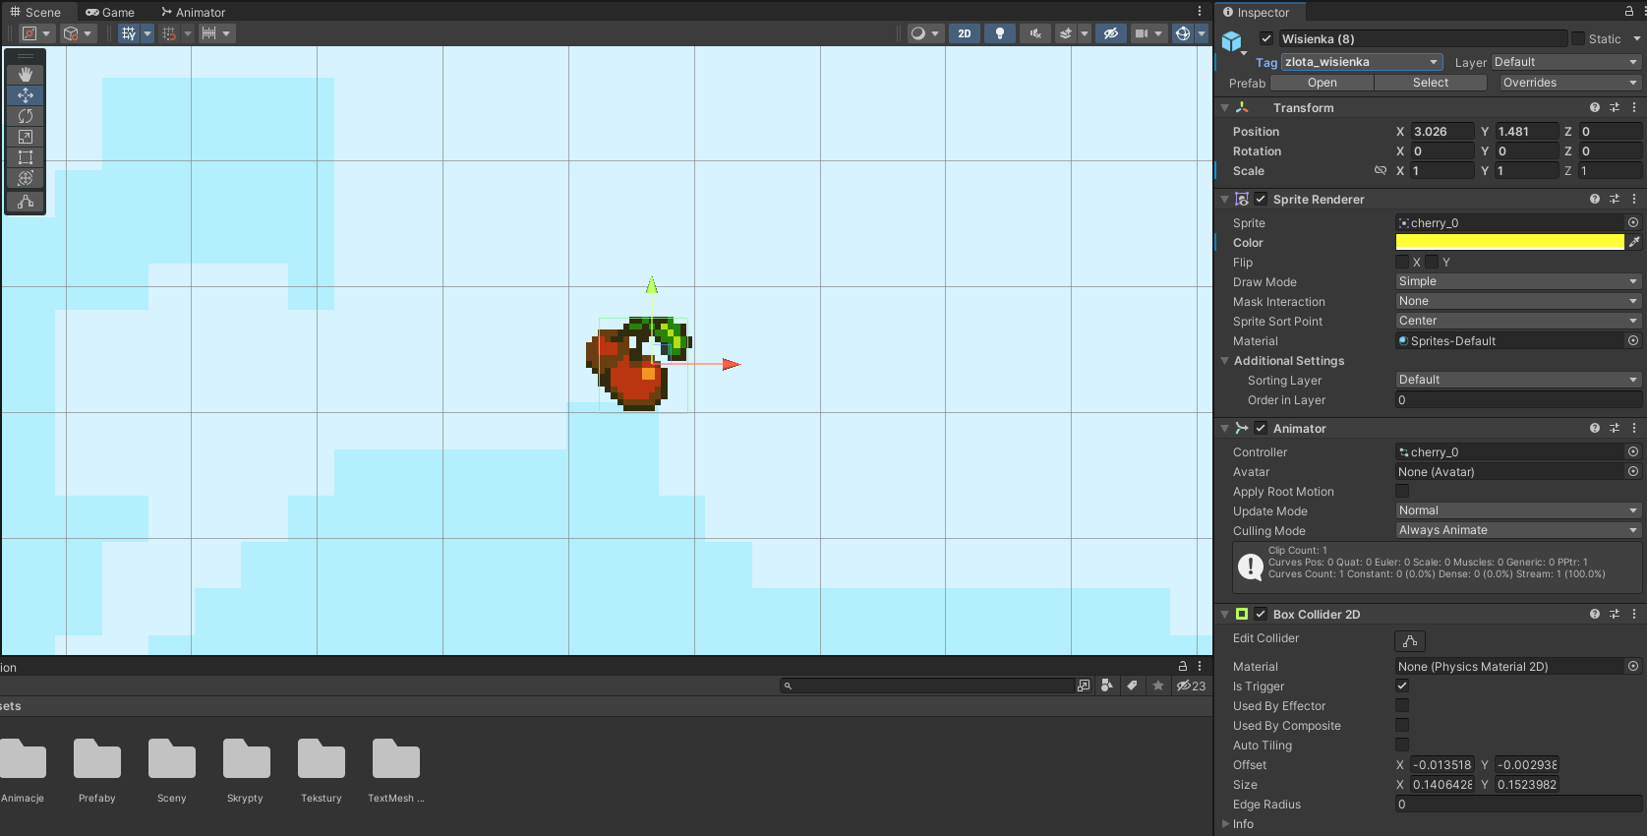
Task: Click the prefab Select button
Action: [x=1430, y=83]
